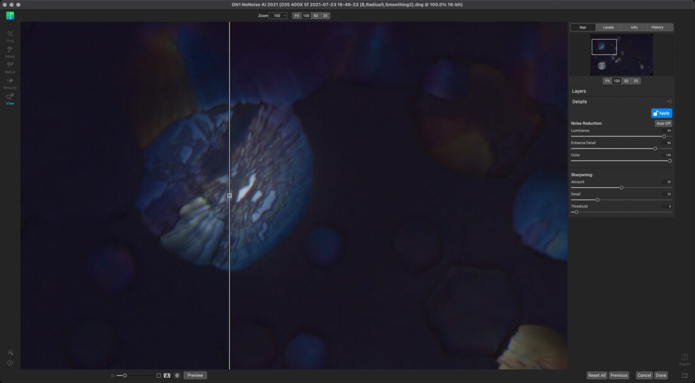695x383 pixels.
Task: Open the Zoom percentage dropdown
Action: pos(278,16)
